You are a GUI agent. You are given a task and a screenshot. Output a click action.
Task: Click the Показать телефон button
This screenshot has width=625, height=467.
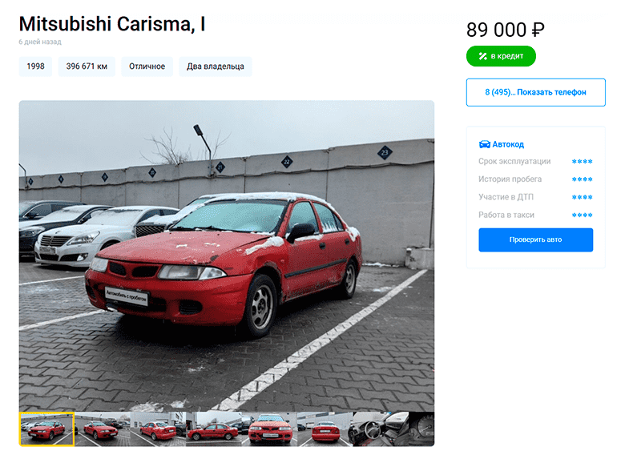click(x=535, y=92)
